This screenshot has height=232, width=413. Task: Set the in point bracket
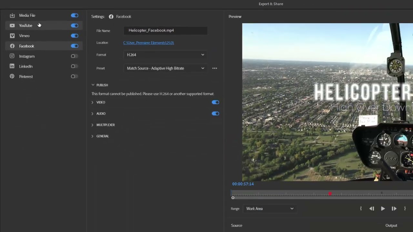pos(361,209)
